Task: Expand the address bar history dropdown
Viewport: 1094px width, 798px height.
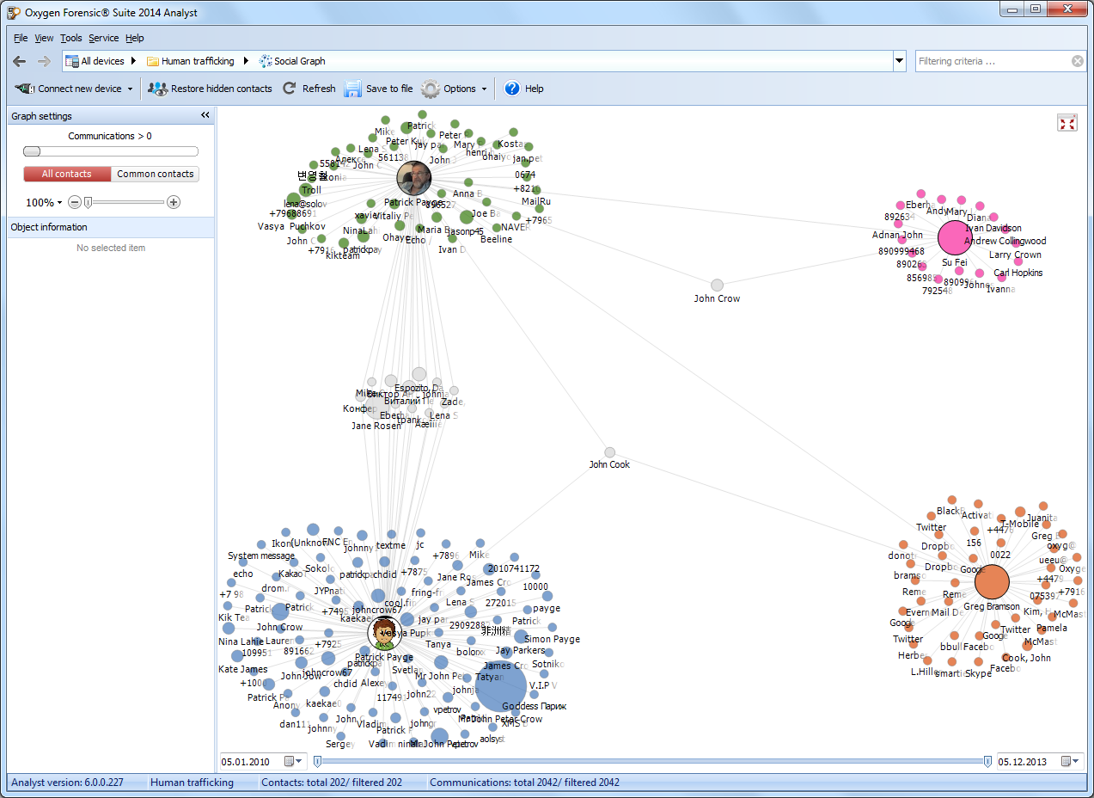Action: coord(900,61)
